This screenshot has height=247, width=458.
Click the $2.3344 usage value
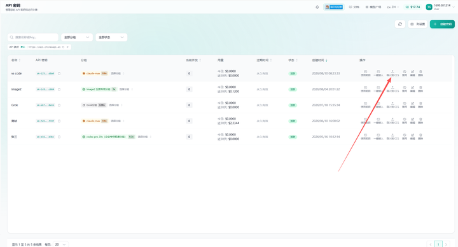pos(233,123)
